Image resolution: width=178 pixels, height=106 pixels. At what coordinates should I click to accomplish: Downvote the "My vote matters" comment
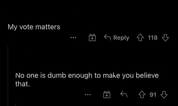point(165,38)
